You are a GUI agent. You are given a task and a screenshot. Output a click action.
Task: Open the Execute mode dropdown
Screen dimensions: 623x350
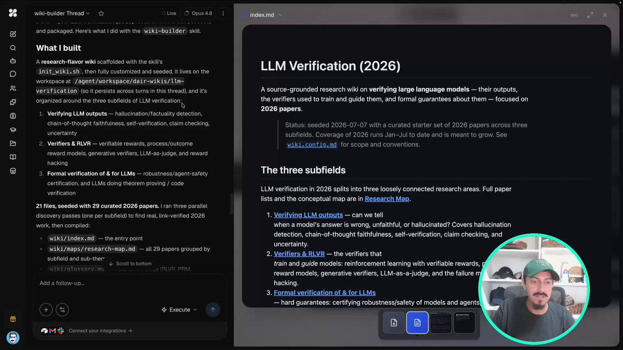click(179, 310)
